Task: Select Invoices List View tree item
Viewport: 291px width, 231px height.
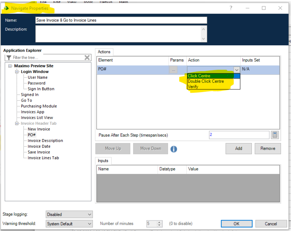Action: [37, 117]
